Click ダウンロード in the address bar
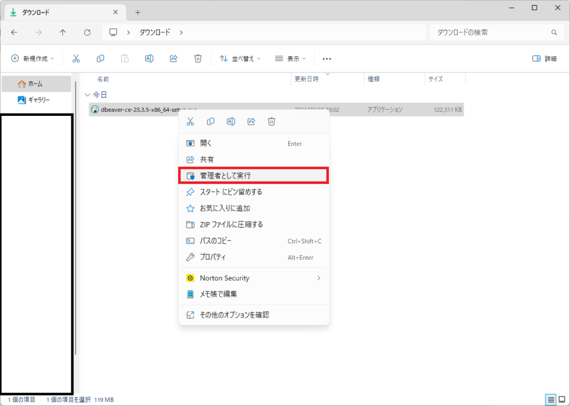The width and height of the screenshot is (570, 406). [x=155, y=32]
